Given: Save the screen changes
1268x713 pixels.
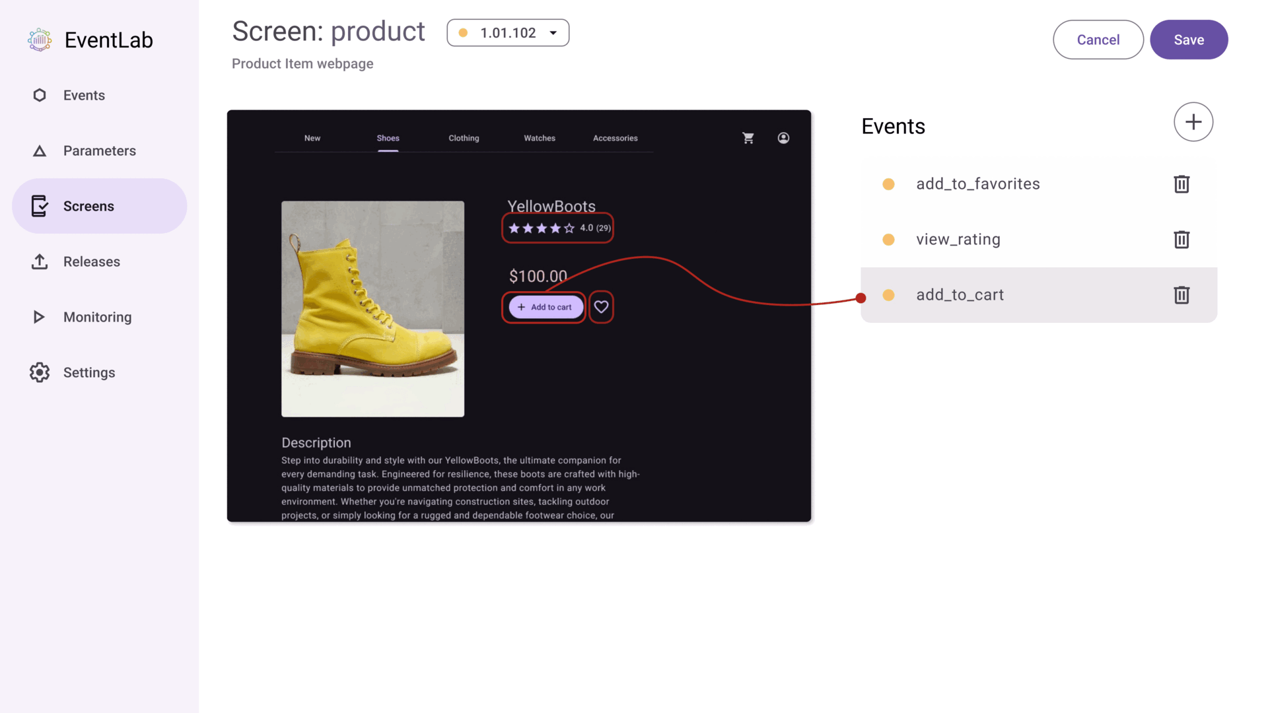Looking at the screenshot, I should point(1189,40).
